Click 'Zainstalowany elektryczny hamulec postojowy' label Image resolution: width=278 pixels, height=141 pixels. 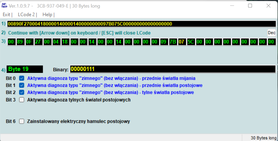click(79, 121)
